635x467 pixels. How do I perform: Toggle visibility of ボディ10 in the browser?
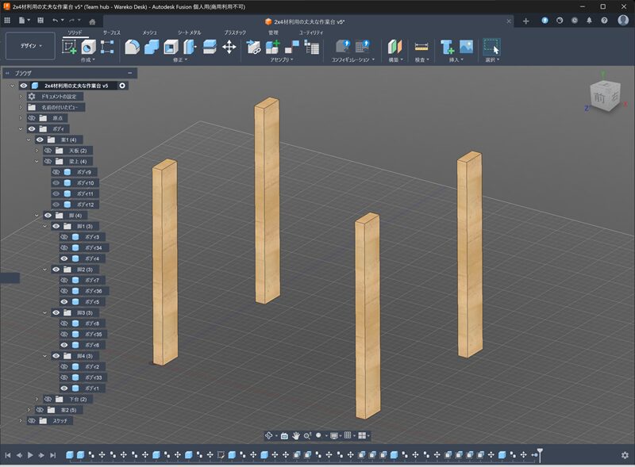pos(56,183)
